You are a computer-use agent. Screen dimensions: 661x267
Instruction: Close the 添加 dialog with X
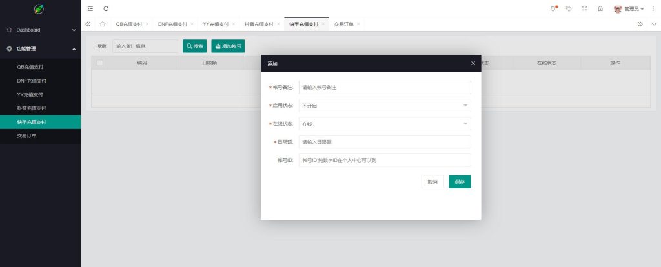coord(473,63)
